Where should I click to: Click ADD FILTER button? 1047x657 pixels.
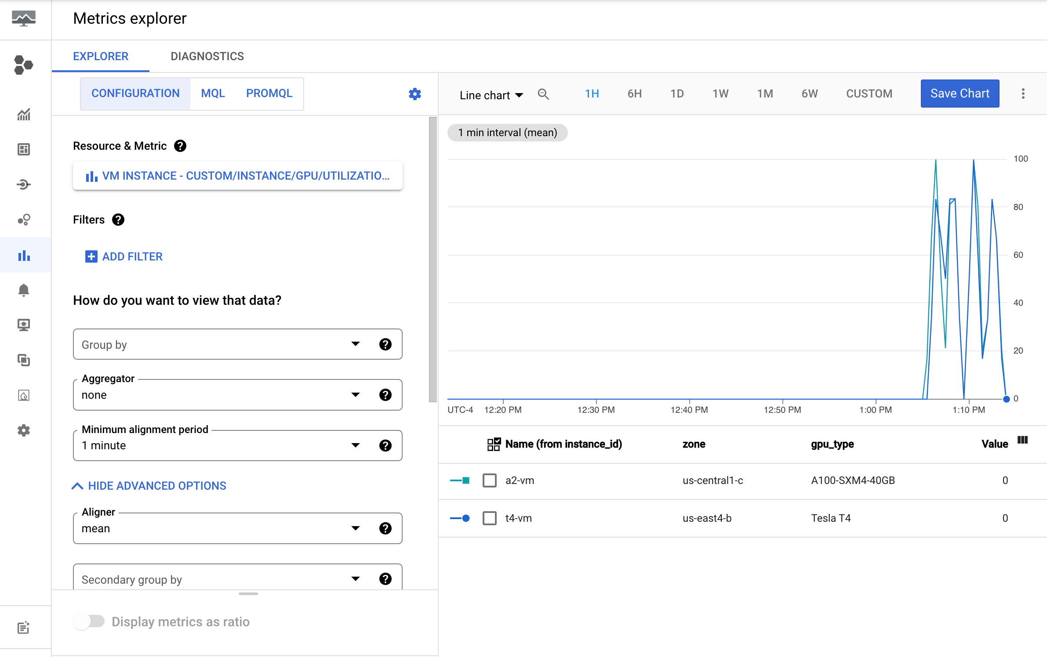coord(124,256)
